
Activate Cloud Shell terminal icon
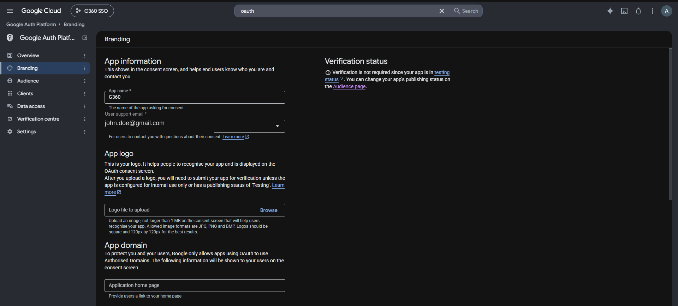(624, 11)
